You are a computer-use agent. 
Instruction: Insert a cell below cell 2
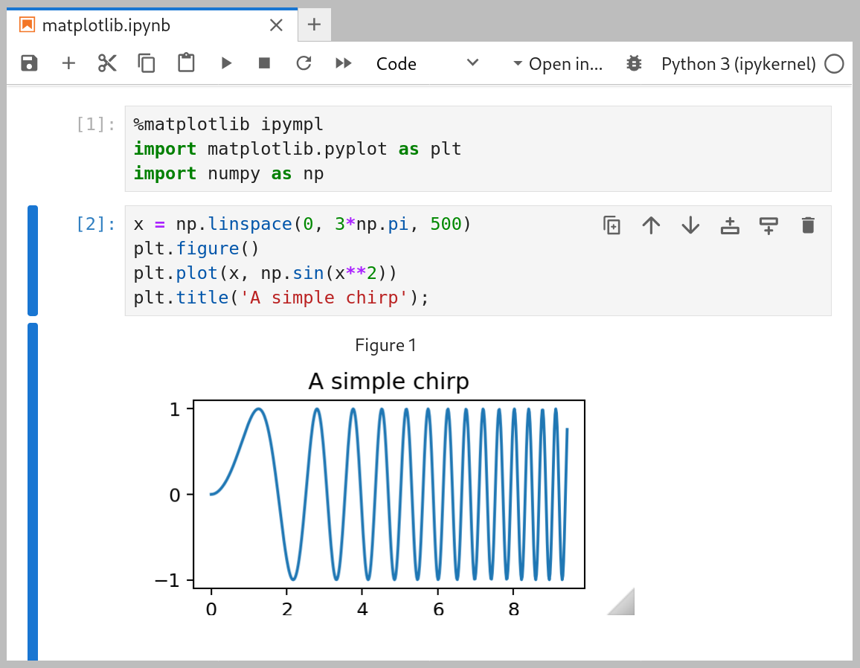pyautogui.click(x=769, y=225)
